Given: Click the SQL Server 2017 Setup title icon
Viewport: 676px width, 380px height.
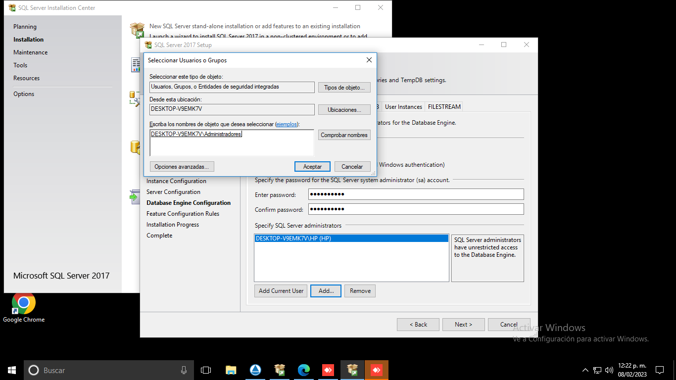Looking at the screenshot, I should 148,45.
